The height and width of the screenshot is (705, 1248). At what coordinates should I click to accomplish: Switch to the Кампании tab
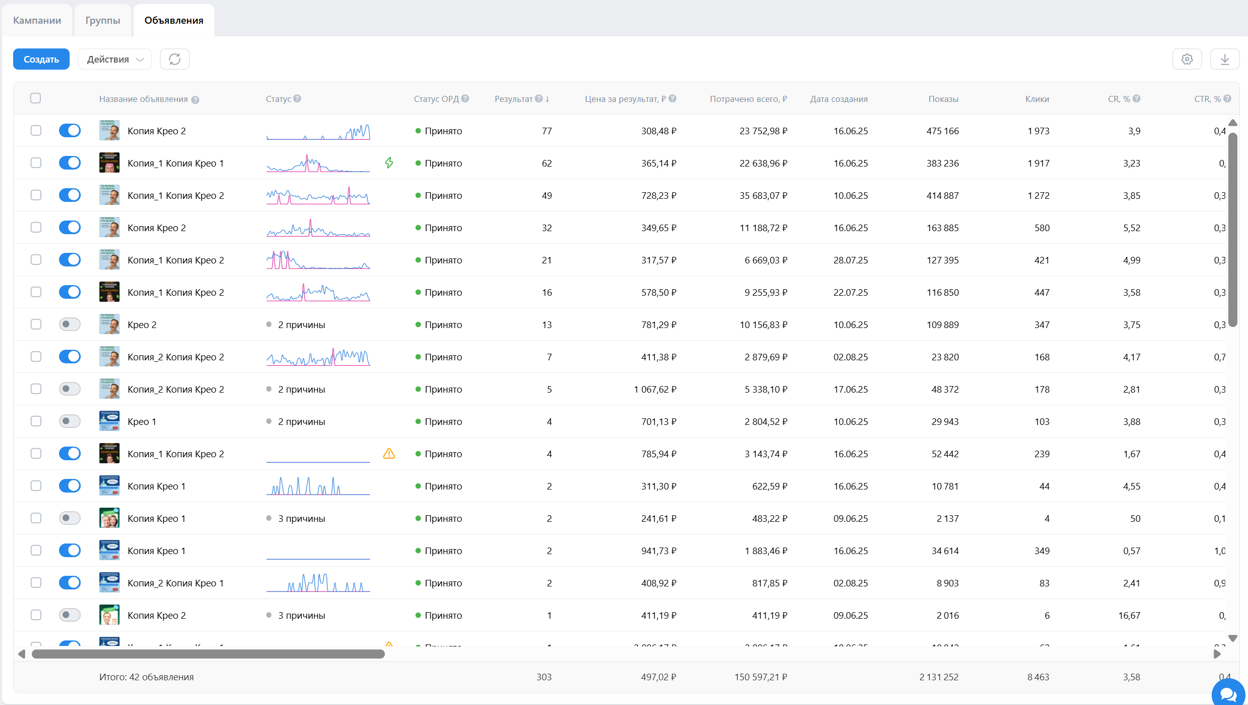pyautogui.click(x=37, y=20)
